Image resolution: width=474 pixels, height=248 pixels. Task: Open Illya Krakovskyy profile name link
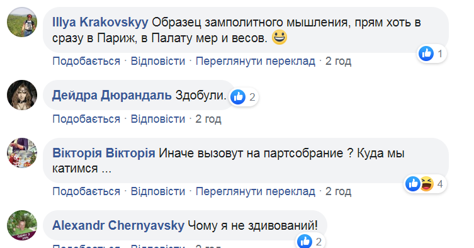coord(100,23)
